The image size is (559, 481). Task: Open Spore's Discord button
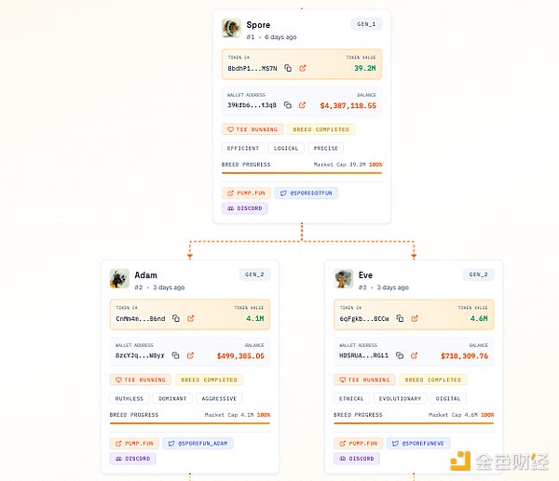coord(244,208)
